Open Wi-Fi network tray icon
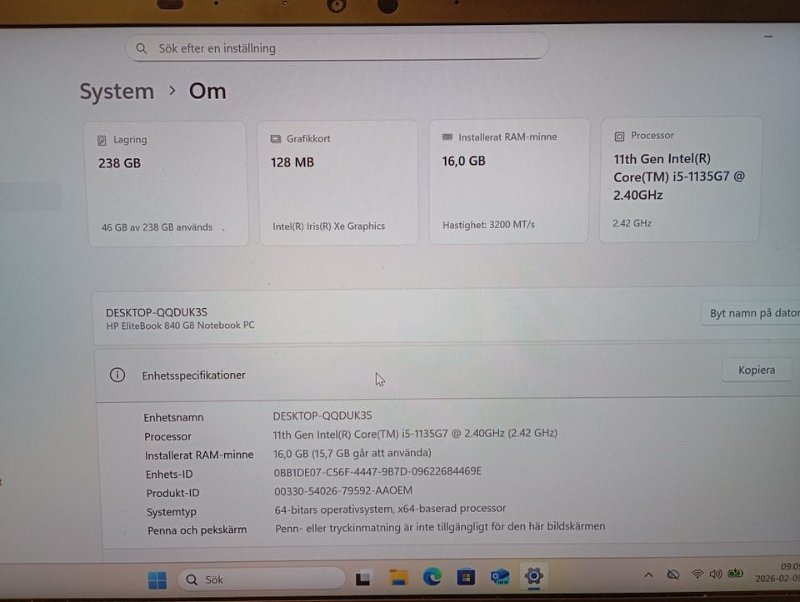The height and width of the screenshot is (602, 800). (697, 575)
